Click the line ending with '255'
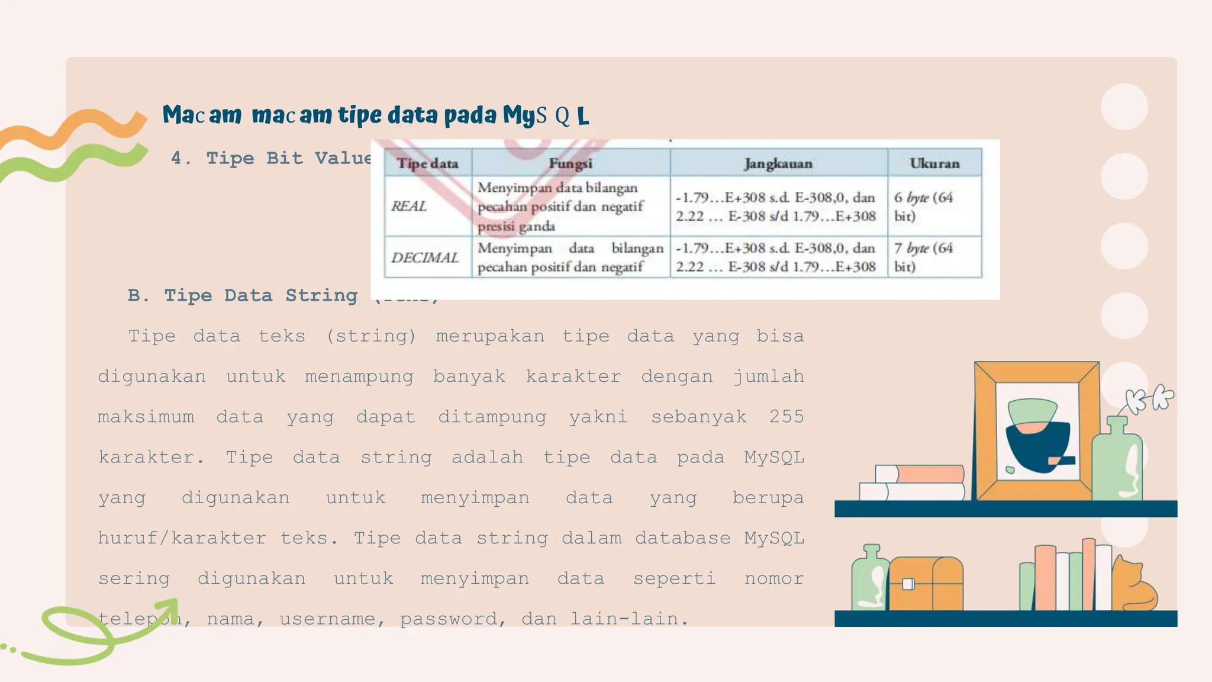 point(451,417)
